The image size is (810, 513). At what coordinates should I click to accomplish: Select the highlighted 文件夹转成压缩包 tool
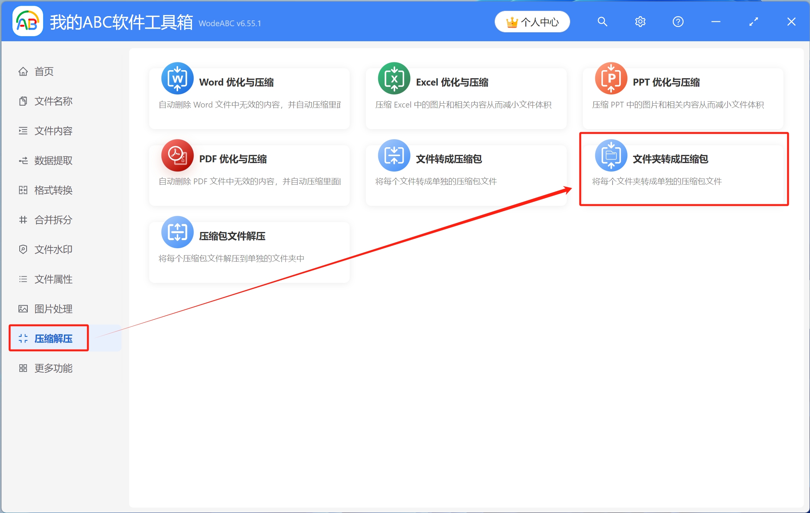point(682,170)
